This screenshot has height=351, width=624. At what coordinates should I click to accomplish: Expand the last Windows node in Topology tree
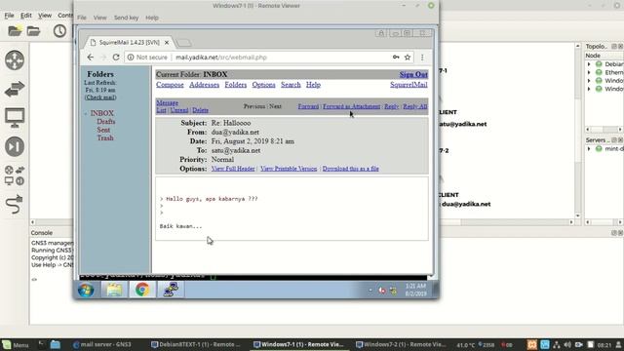[589, 89]
